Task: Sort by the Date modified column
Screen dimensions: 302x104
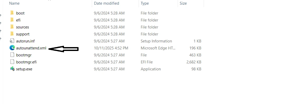Action: [x=106, y=3]
